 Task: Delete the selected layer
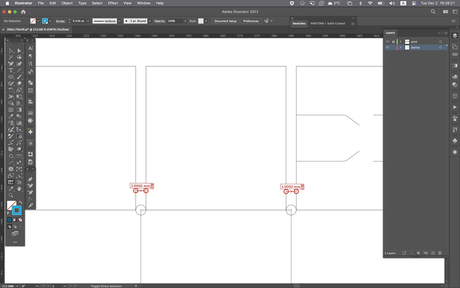(x=440, y=253)
